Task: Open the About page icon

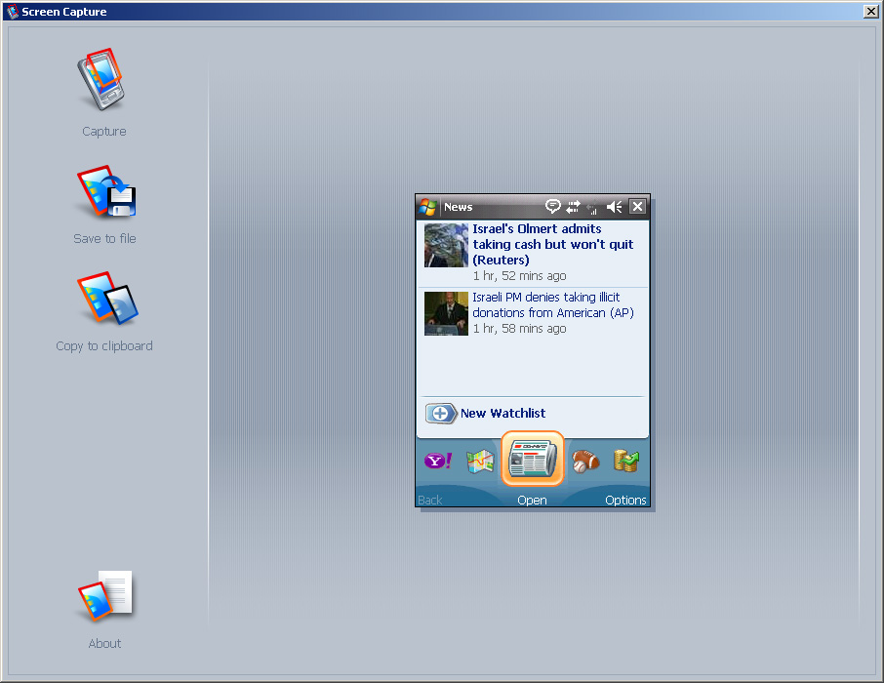Action: [105, 596]
